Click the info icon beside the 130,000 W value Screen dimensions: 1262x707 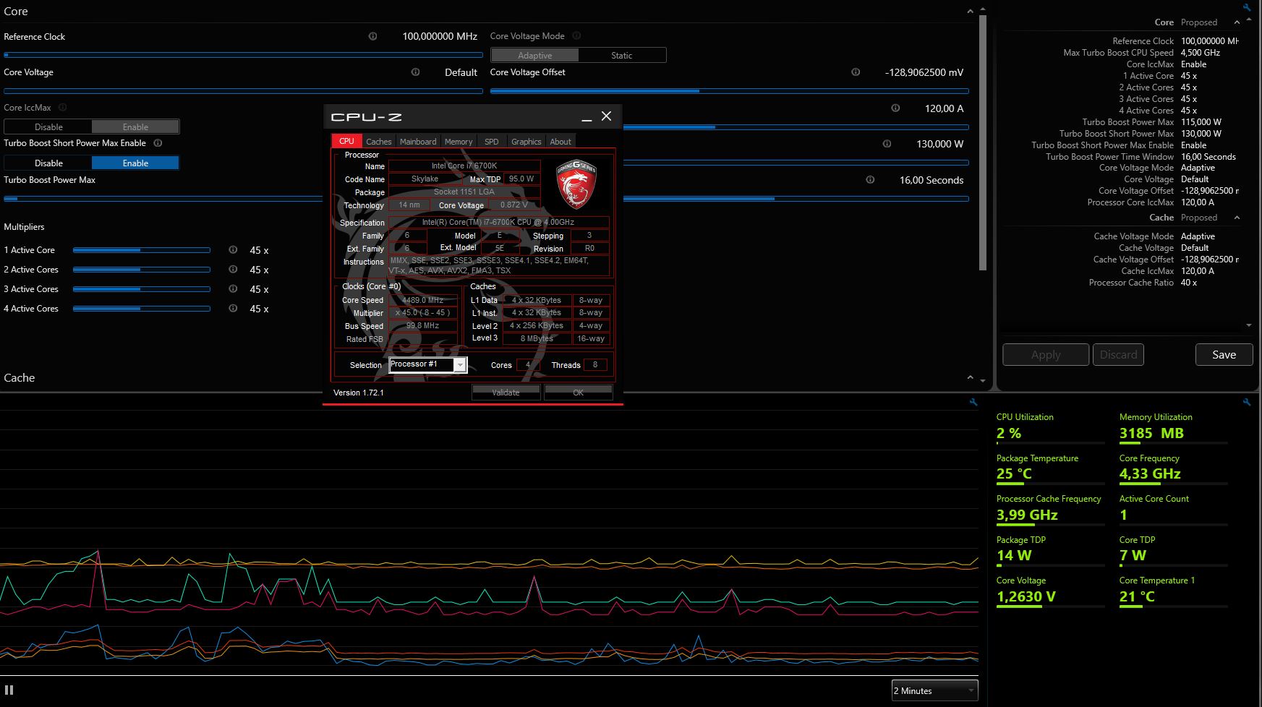coord(887,144)
